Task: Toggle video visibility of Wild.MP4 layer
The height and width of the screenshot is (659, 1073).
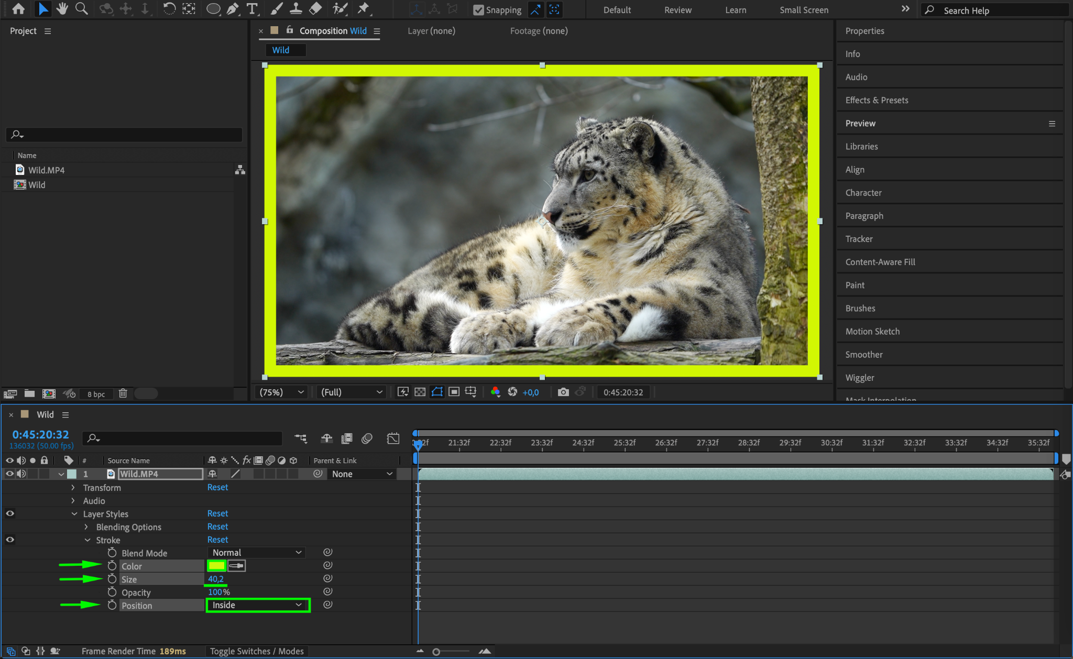Action: tap(9, 474)
